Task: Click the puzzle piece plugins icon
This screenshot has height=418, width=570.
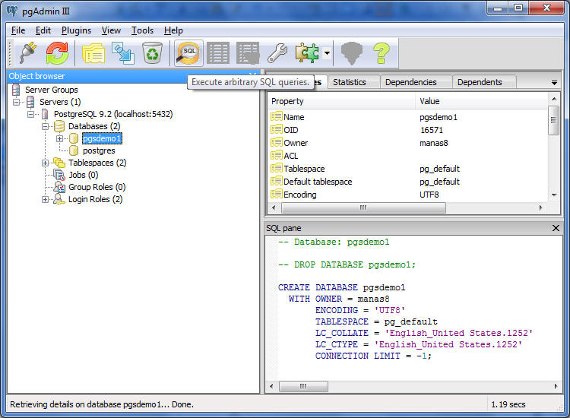Action: point(307,53)
